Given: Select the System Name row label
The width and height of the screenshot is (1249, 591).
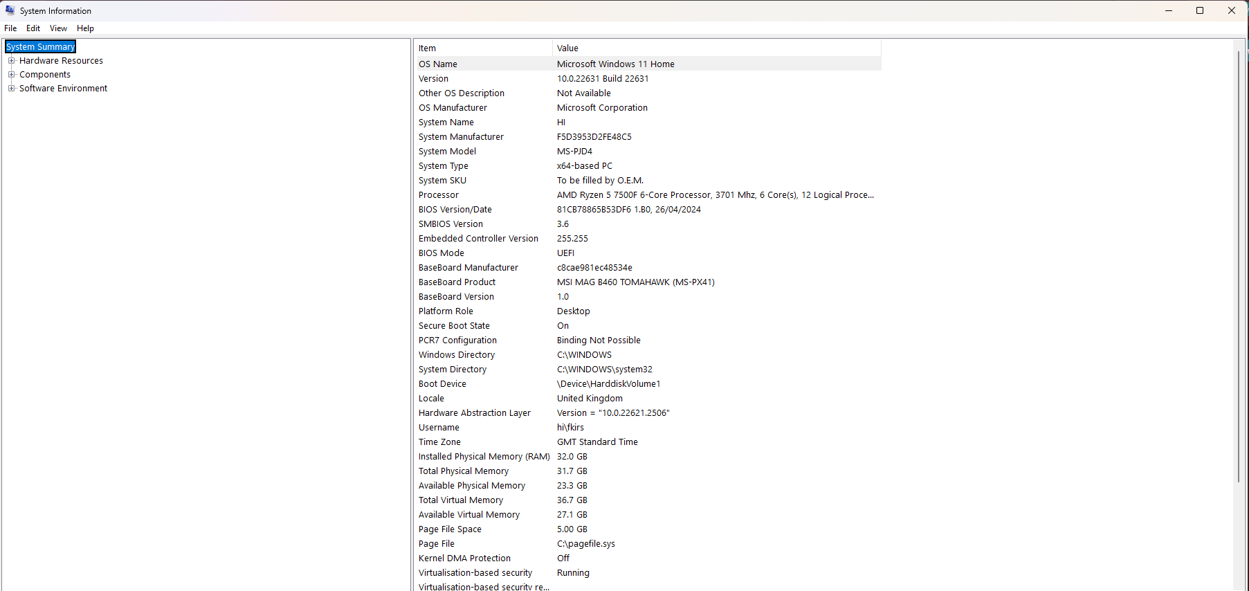Looking at the screenshot, I should click(x=446, y=122).
